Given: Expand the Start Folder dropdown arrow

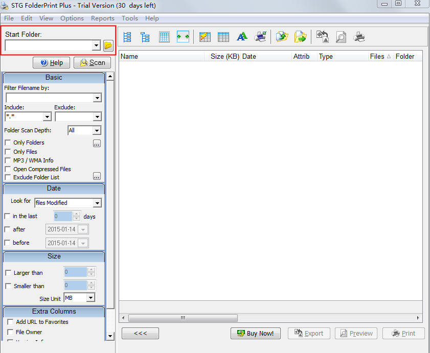Looking at the screenshot, I should [x=96, y=45].
